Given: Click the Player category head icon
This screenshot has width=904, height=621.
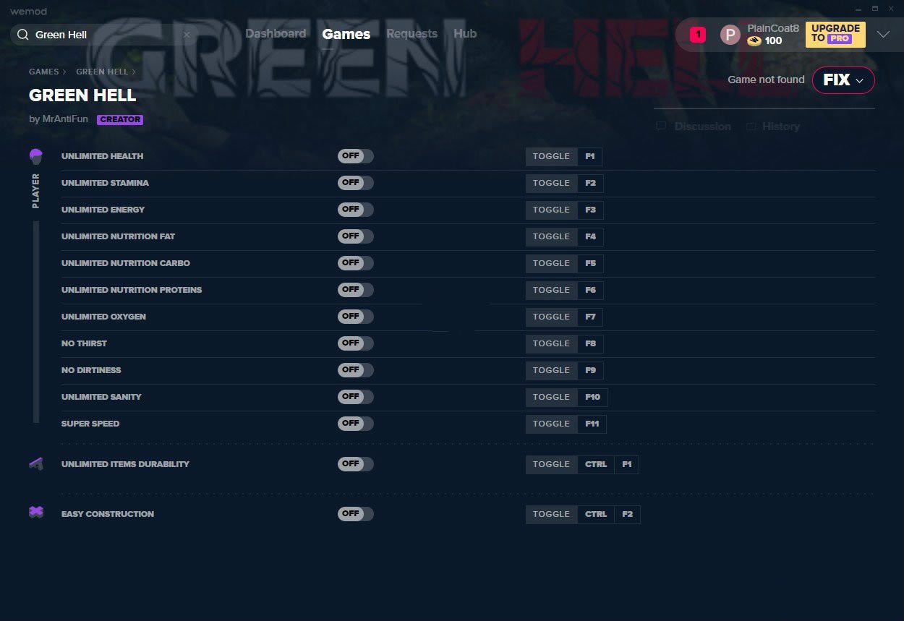Looking at the screenshot, I should click(36, 156).
